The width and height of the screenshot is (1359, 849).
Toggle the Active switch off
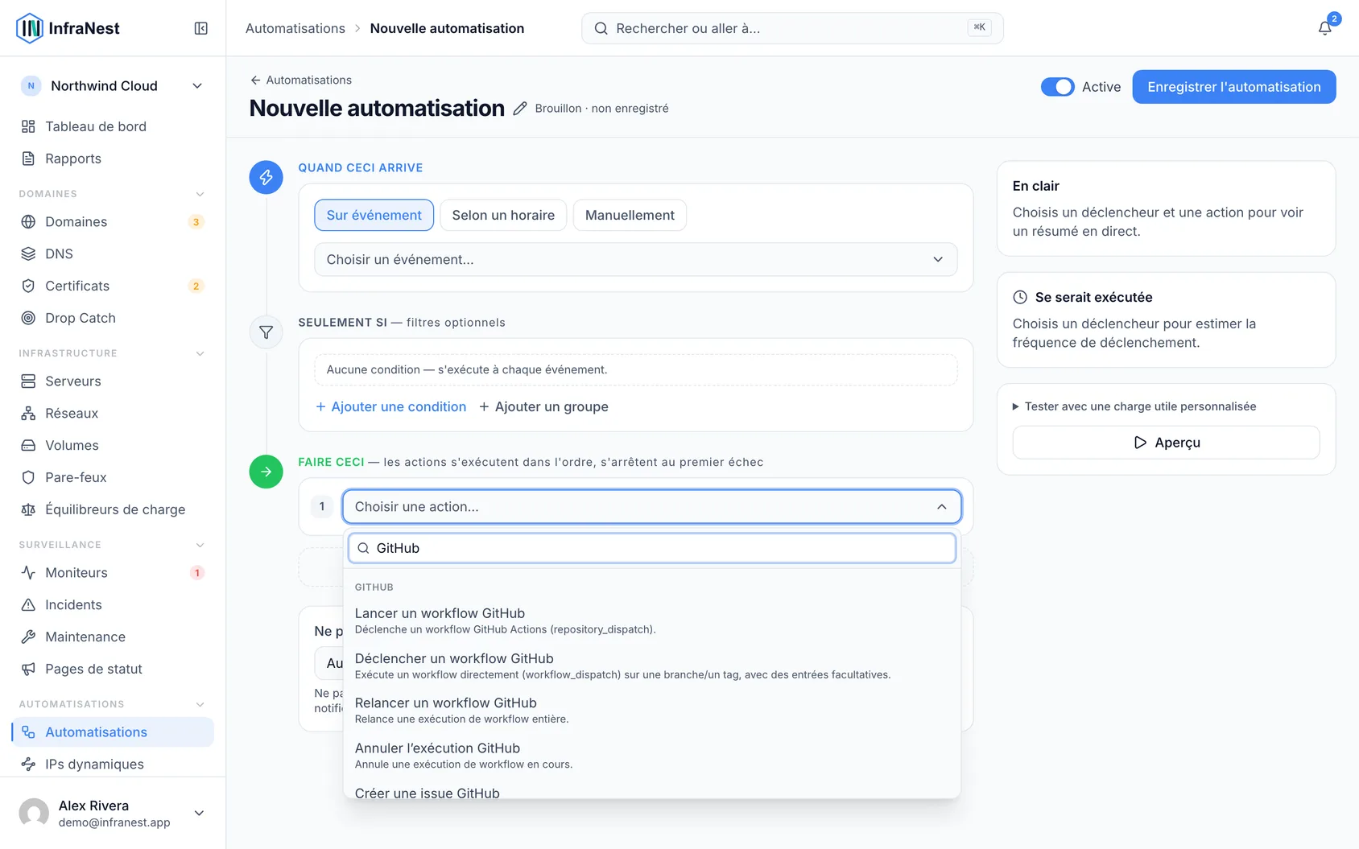pos(1057,87)
